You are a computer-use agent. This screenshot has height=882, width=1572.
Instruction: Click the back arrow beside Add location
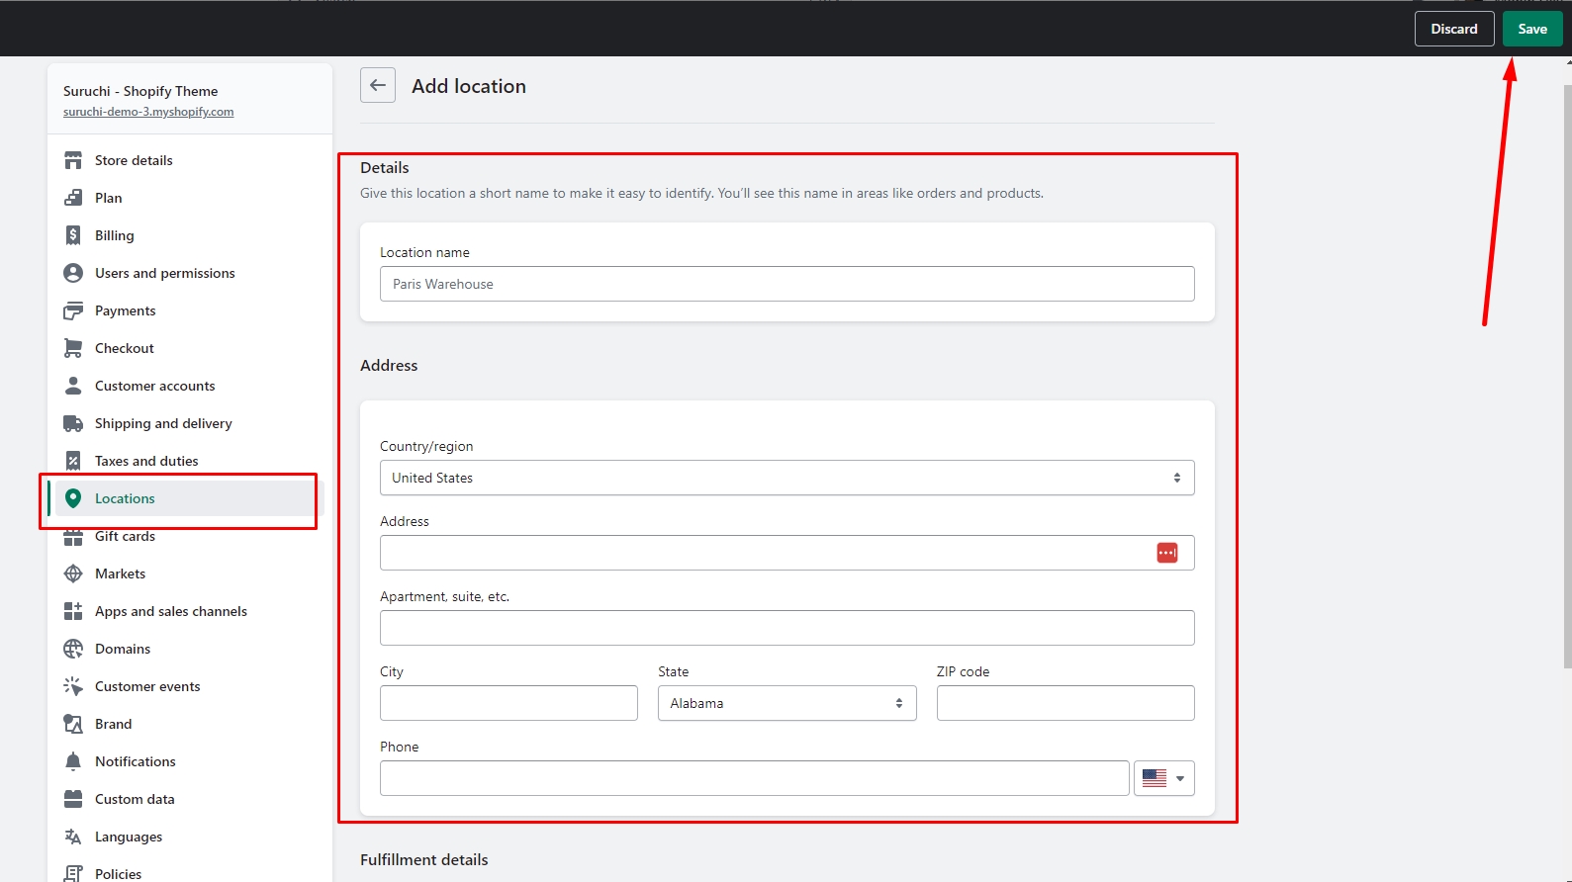pos(378,86)
